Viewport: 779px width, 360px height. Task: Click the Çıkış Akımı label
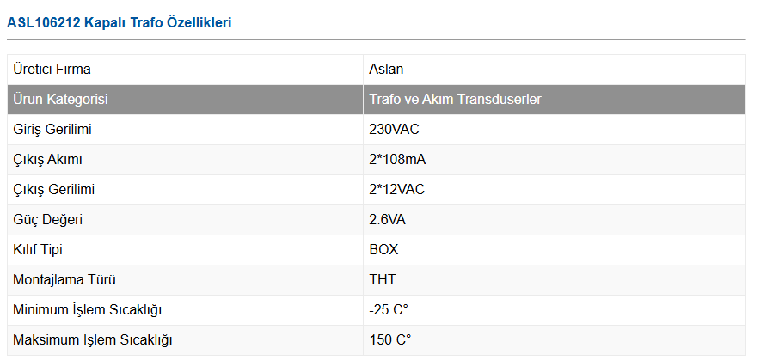48,160
